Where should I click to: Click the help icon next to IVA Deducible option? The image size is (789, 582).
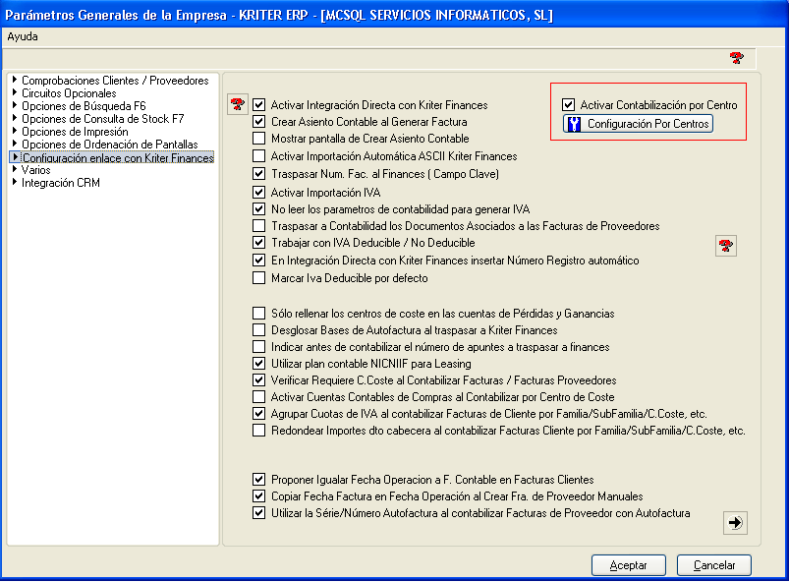coord(725,246)
